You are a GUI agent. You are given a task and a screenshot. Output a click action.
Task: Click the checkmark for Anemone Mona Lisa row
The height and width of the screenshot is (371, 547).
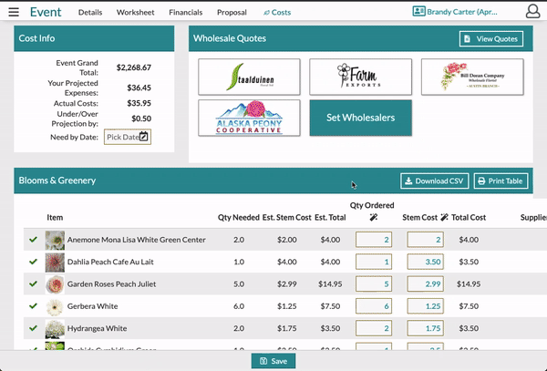33,239
